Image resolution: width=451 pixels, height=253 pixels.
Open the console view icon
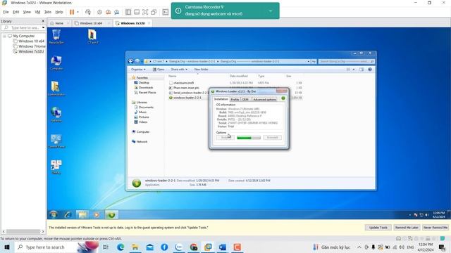[166, 12]
